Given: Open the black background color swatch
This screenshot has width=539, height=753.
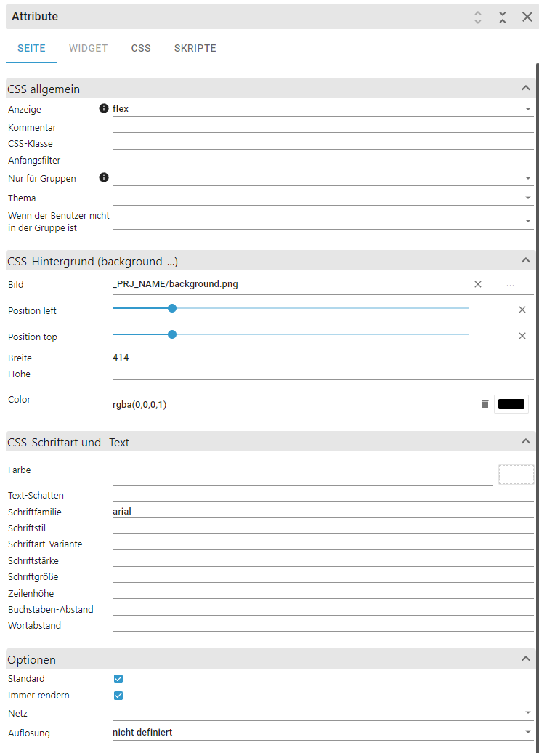Looking at the screenshot, I should 511,404.
